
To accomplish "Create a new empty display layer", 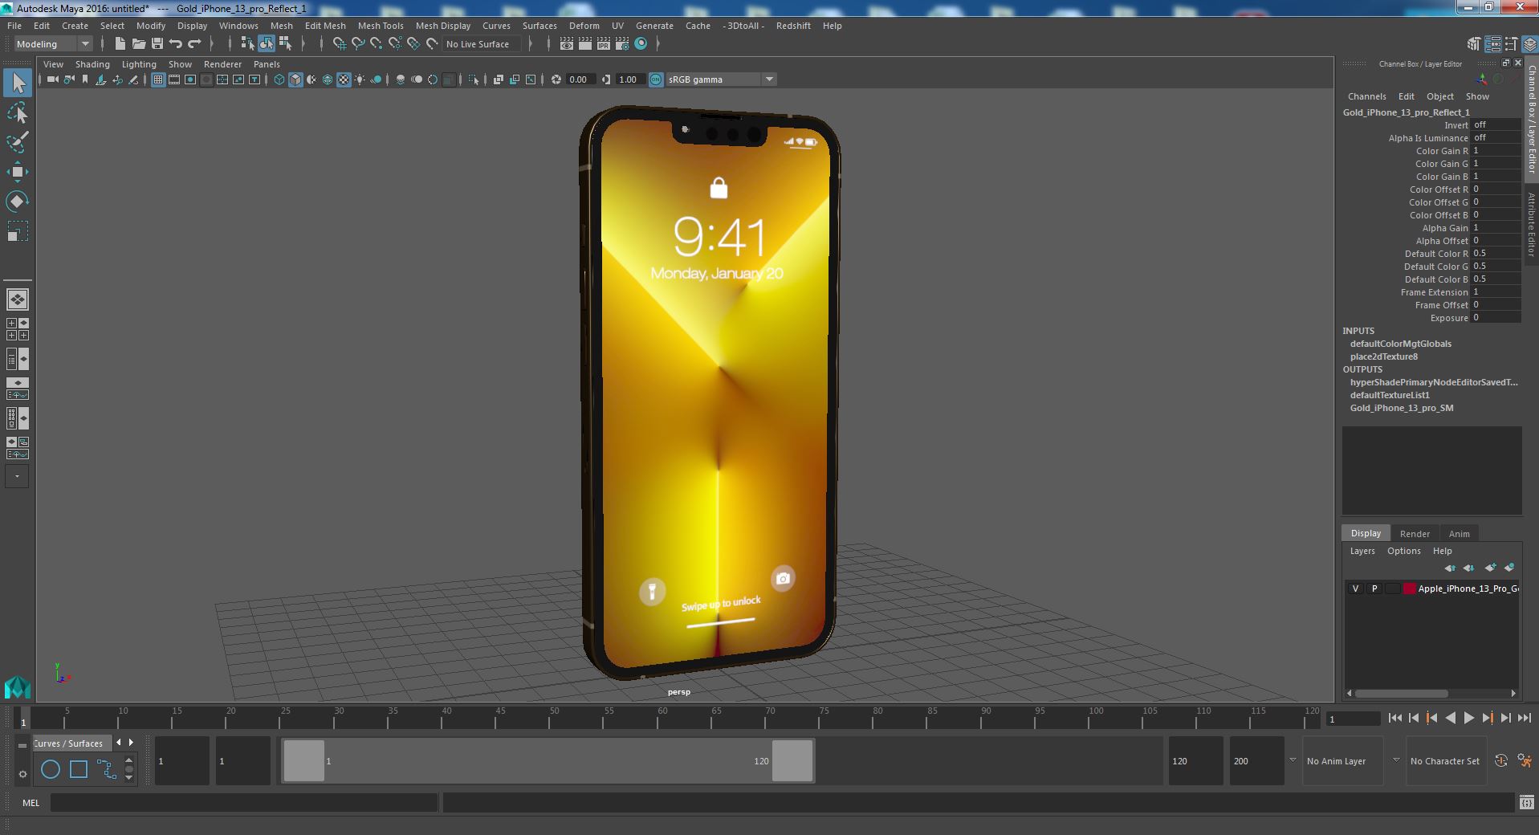I will tap(1490, 568).
